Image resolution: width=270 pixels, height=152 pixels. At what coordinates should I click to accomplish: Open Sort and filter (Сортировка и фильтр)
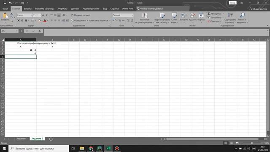pos(230,18)
